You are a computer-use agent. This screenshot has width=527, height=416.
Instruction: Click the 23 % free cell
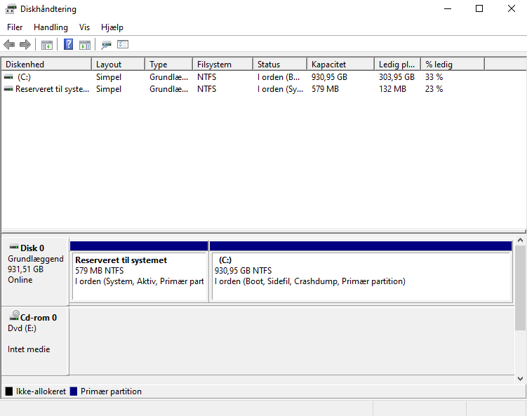pyautogui.click(x=434, y=89)
